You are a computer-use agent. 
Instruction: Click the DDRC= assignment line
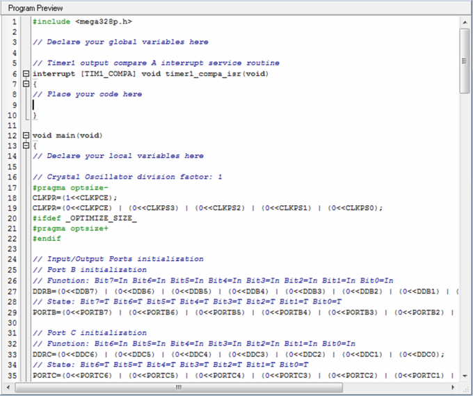pos(239,354)
